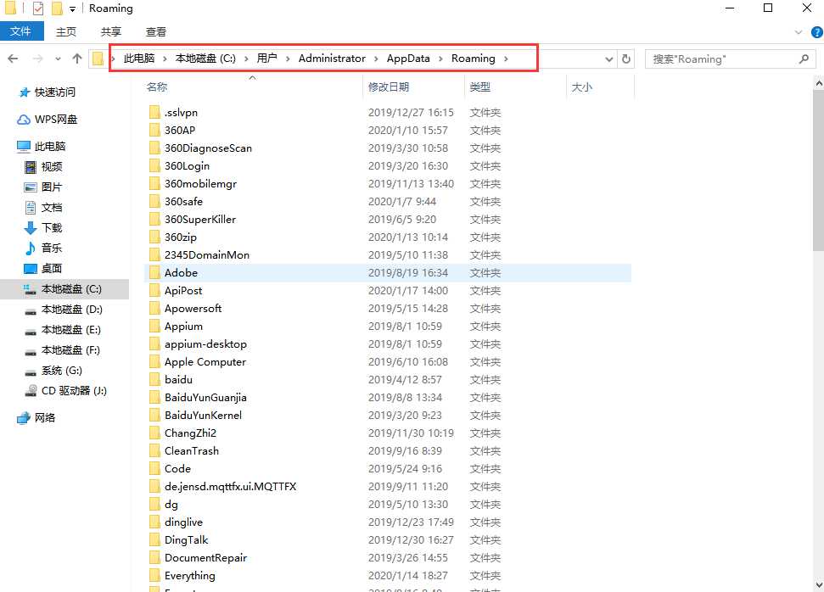Screen dimensions: 824x592
Task: Sort by the 修改日期 column header
Action: pyautogui.click(x=389, y=87)
